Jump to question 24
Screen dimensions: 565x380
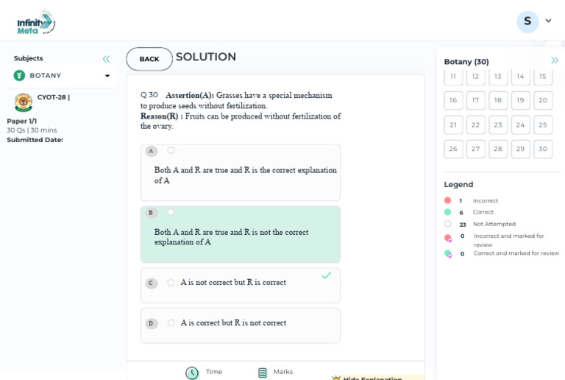520,124
